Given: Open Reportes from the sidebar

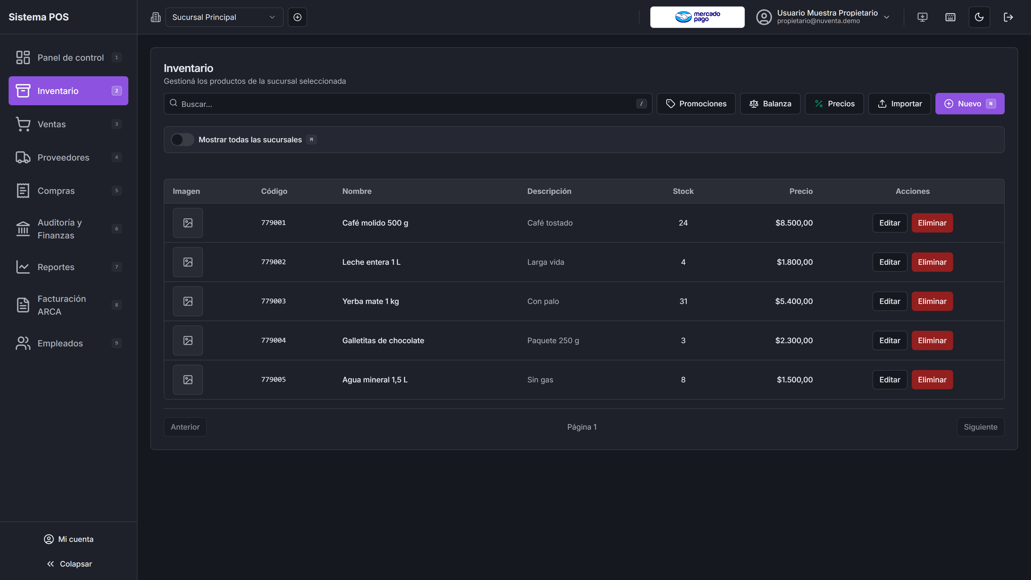Looking at the screenshot, I should coord(68,267).
